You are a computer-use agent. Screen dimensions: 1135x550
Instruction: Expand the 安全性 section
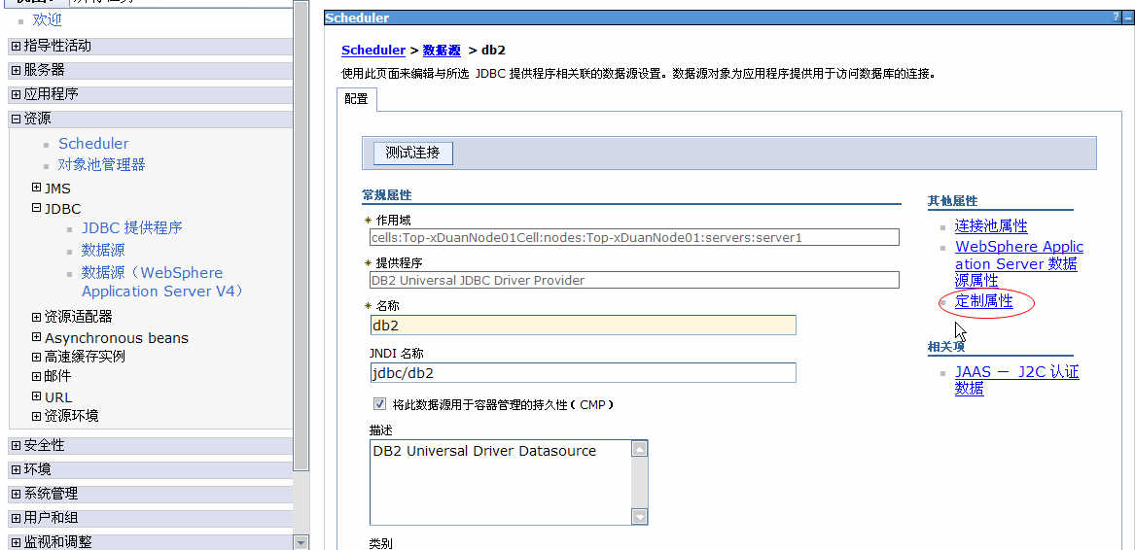point(16,446)
